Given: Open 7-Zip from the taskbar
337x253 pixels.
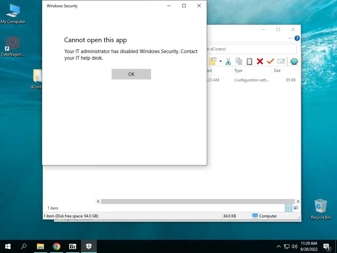Looking at the screenshot, I should click(73, 246).
